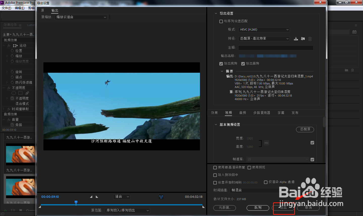This screenshot has width=363, height=216.
Task: Toggle the width/height match-source checkbox
Action: click(x=312, y=143)
